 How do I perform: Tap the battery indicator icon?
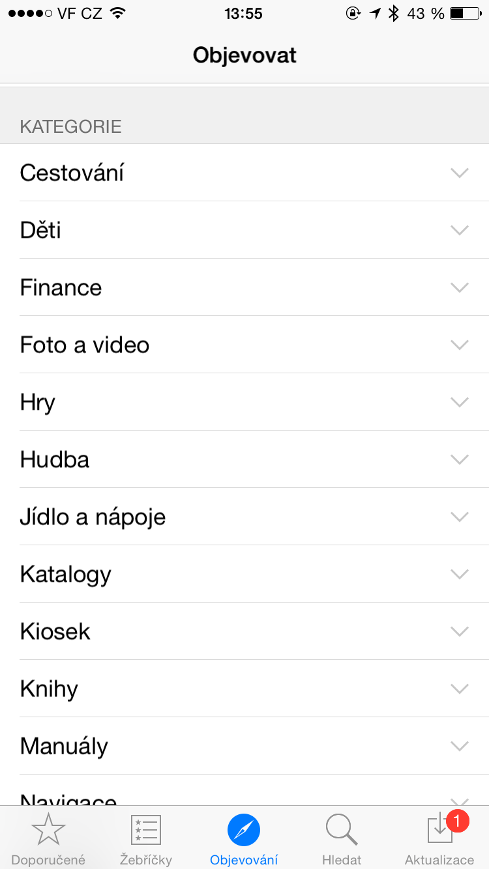coord(465,14)
